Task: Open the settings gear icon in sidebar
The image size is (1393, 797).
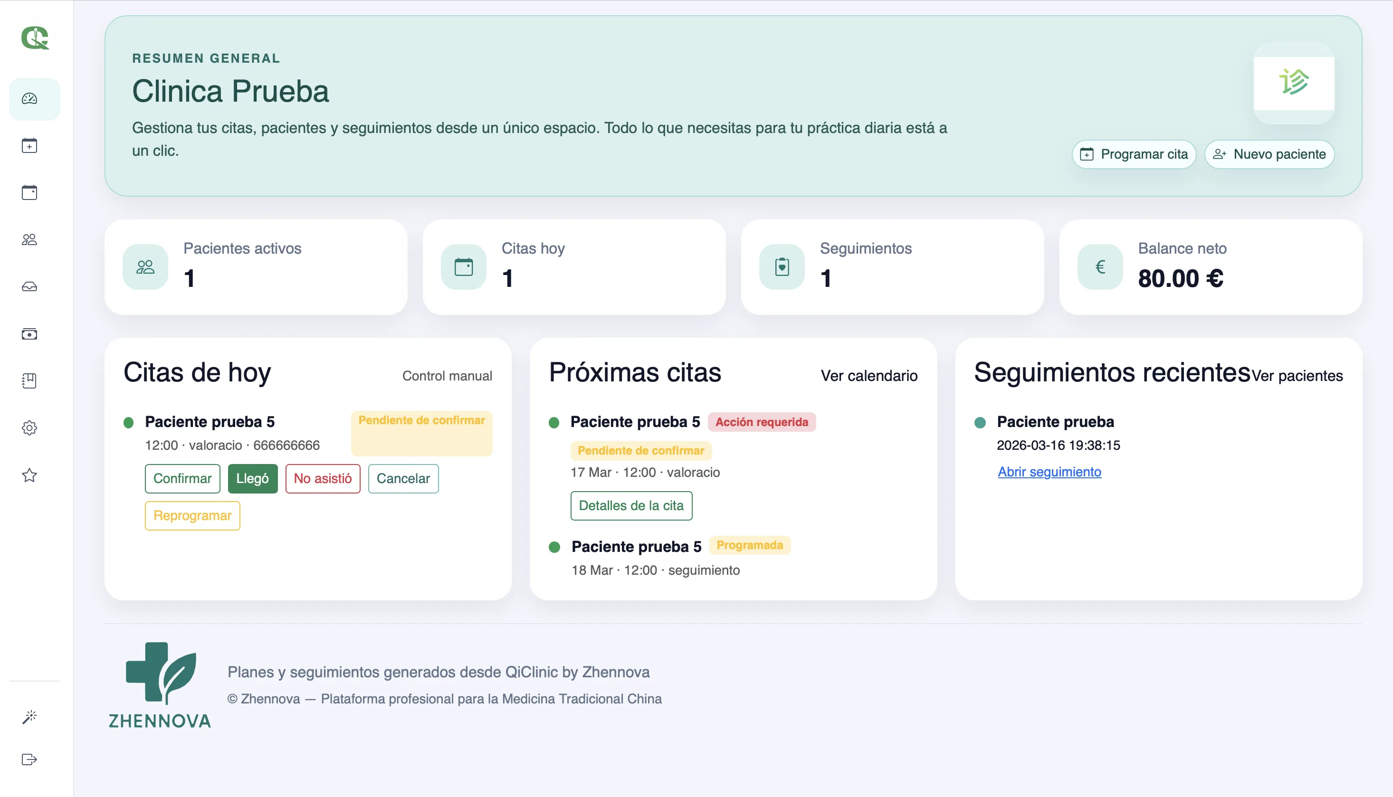Action: (29, 427)
